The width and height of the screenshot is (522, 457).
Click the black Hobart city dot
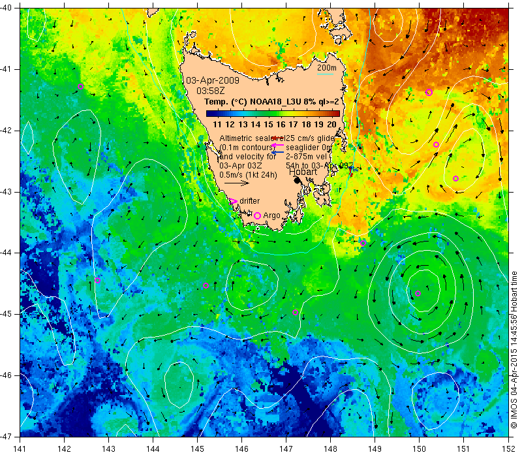click(298, 180)
